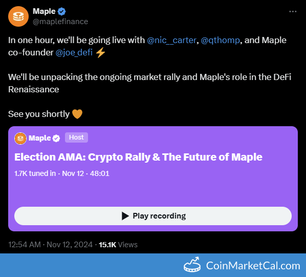Open the Election AMA Space title
This screenshot has width=306, height=277.
click(x=138, y=157)
